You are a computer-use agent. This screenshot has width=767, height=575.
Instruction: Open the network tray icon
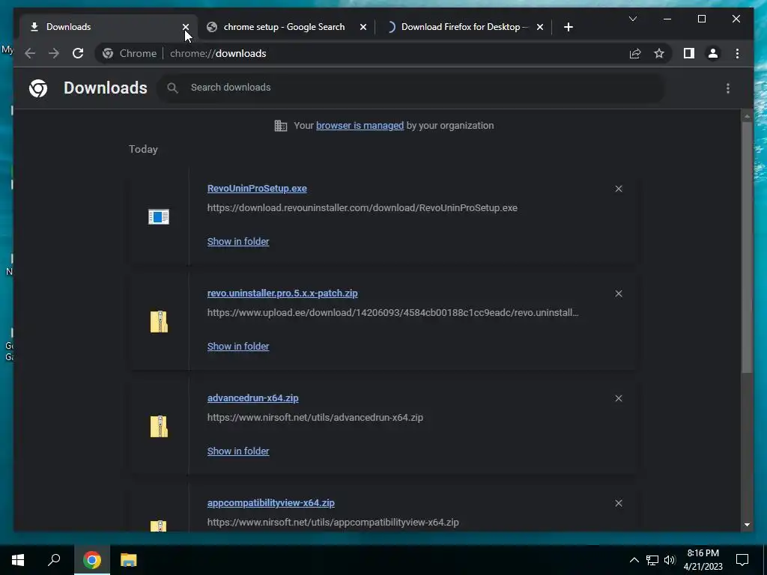point(652,560)
